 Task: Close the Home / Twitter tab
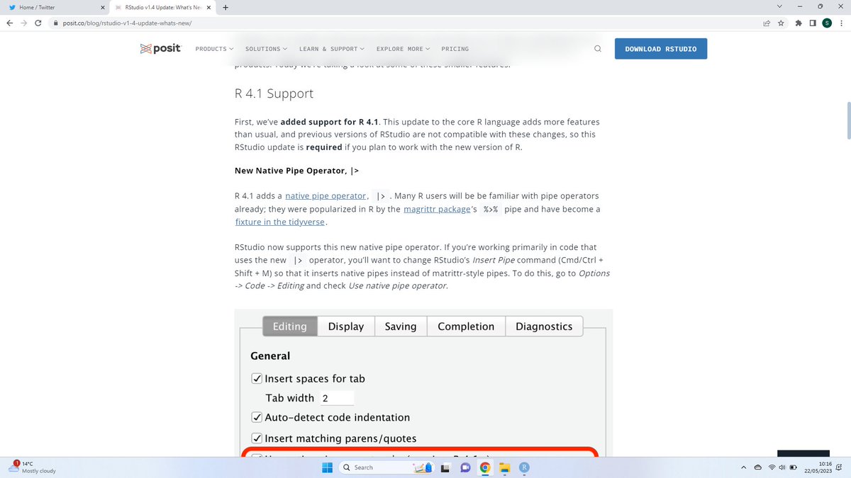103,8
